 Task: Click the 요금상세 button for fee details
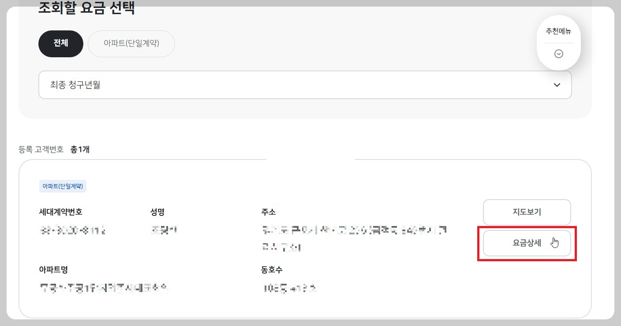click(x=527, y=243)
